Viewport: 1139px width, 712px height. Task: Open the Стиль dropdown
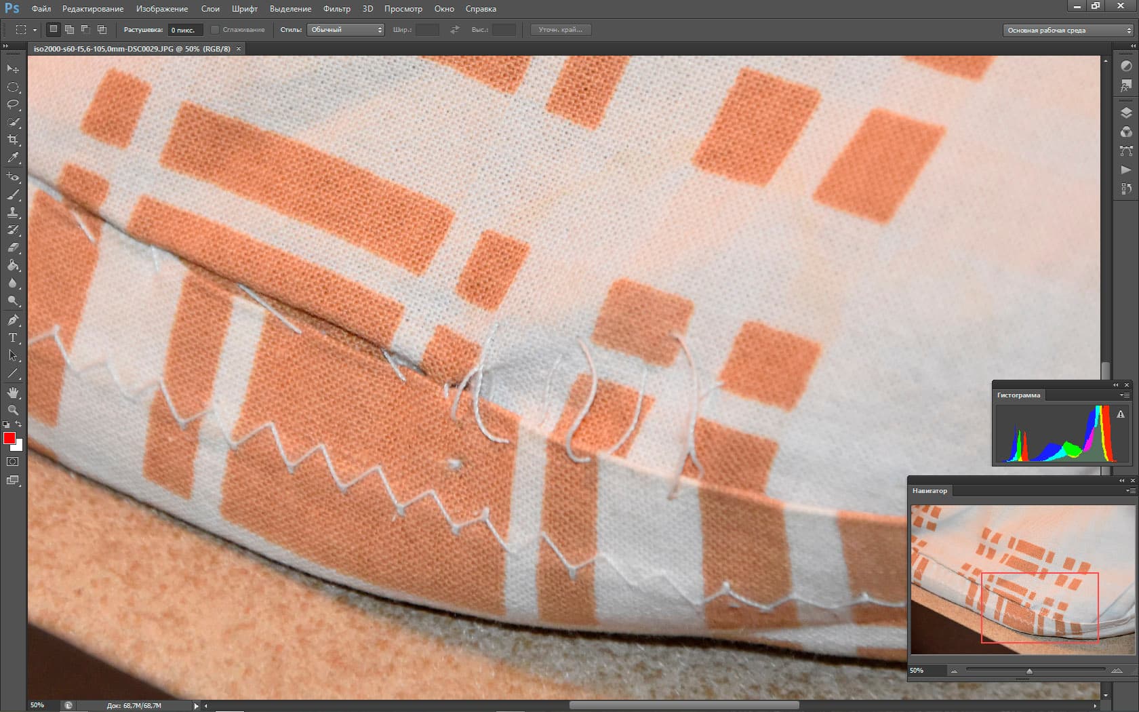coord(346,30)
